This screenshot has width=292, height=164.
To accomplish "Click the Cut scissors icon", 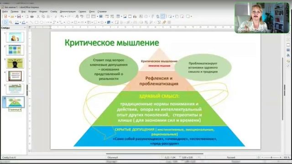I will (x=38, y=16).
